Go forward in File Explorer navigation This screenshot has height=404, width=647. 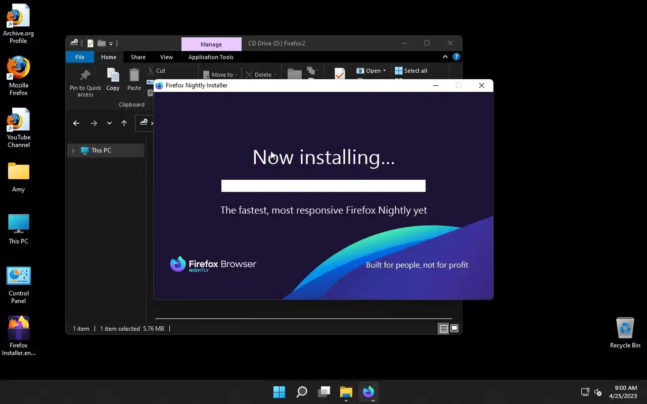click(94, 123)
